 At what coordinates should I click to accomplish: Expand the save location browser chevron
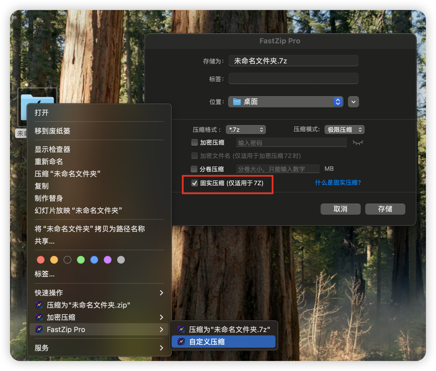353,102
